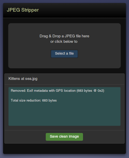Click empty area of the teal log box
The image size is (129, 158).
(64, 115)
